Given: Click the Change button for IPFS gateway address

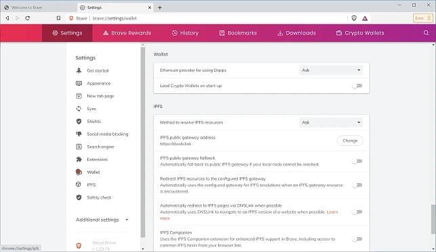Looking at the screenshot, I should click(x=350, y=141).
